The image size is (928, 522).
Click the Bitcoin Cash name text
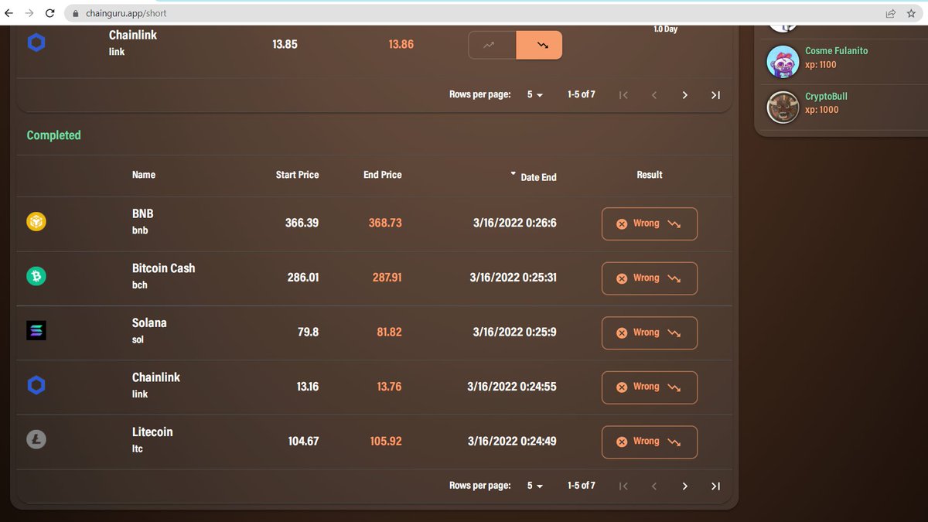(163, 268)
